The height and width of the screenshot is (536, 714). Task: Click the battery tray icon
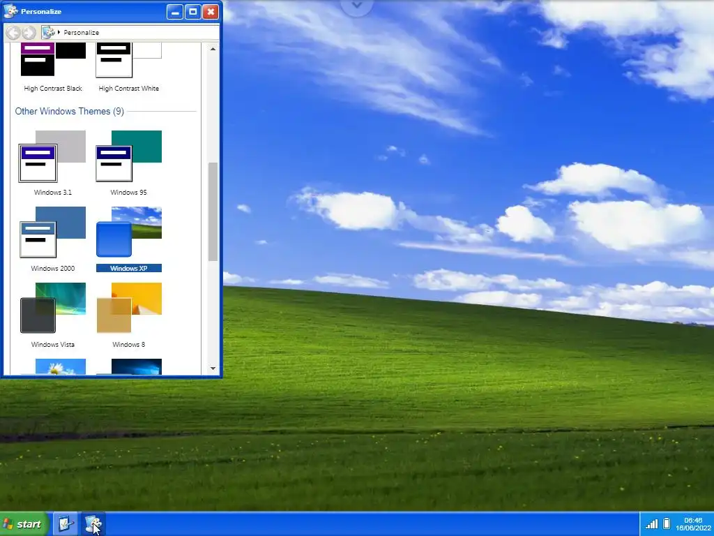tap(666, 523)
